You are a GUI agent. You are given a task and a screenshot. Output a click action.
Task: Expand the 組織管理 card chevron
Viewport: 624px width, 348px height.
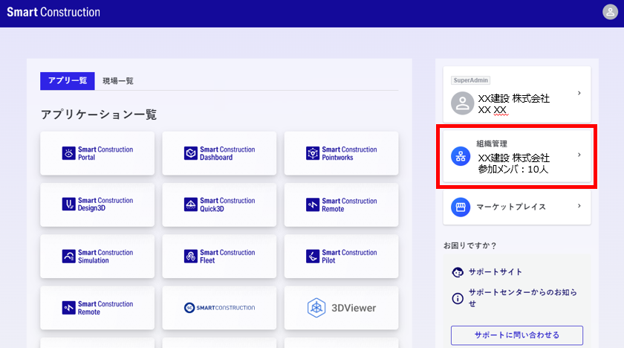pos(579,155)
